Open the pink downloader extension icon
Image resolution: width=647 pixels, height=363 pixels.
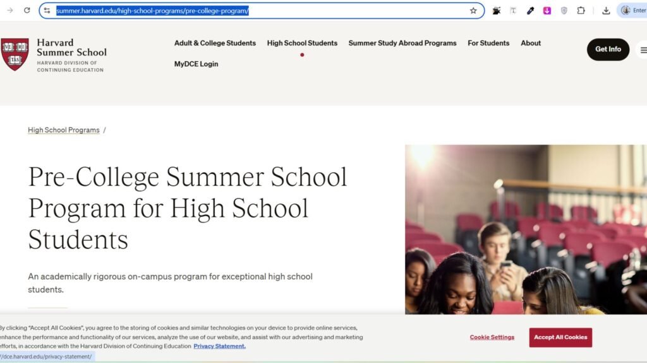(547, 11)
